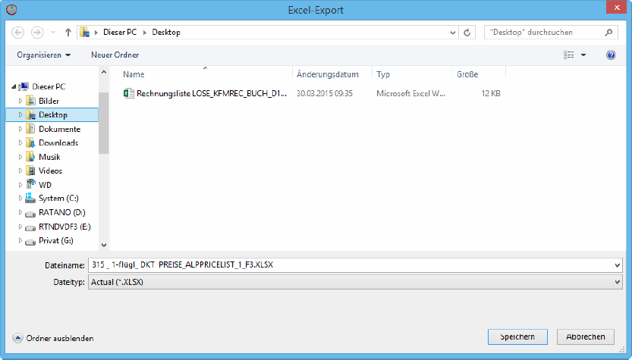The image size is (632, 360).
Task: Save the file with Speichern
Action: click(517, 337)
